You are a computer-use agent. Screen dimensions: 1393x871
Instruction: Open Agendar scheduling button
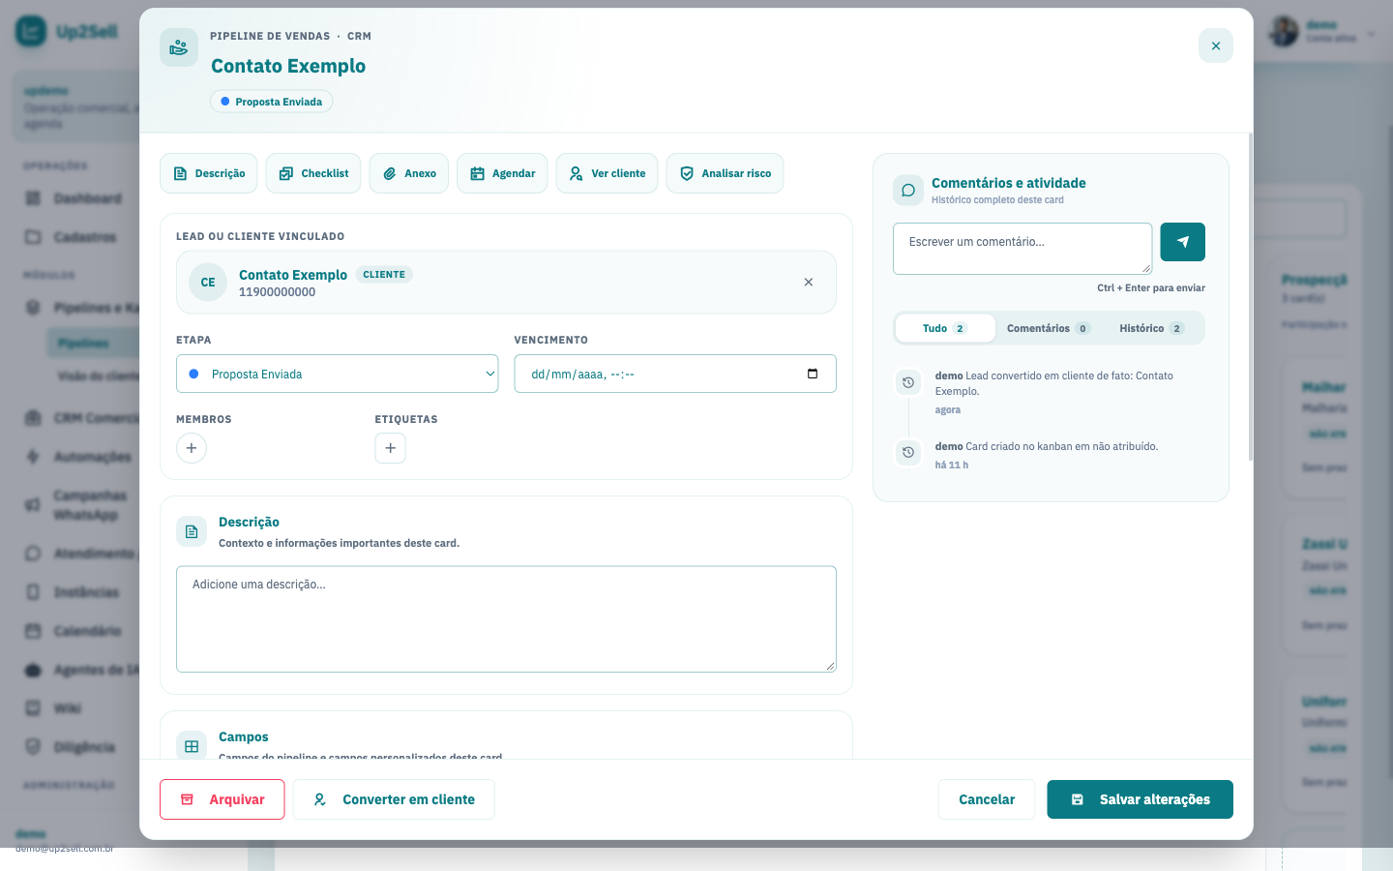(502, 173)
